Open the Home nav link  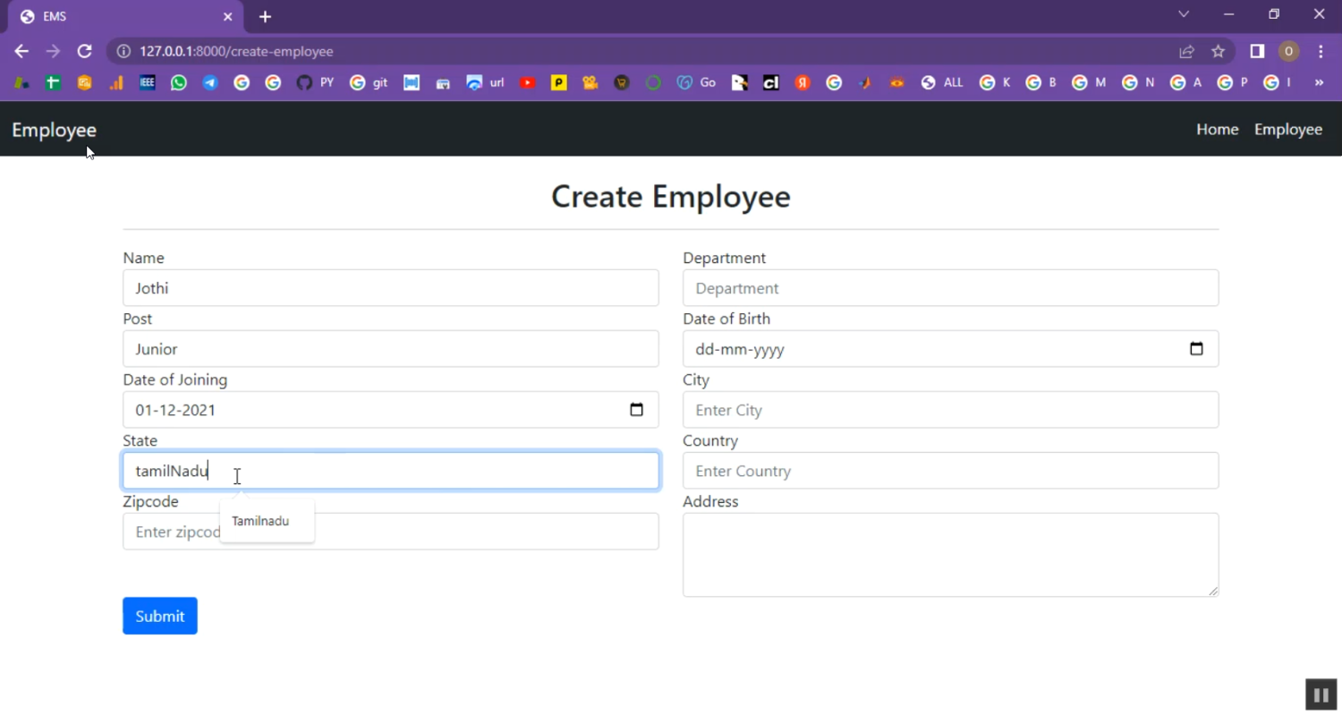click(x=1218, y=130)
